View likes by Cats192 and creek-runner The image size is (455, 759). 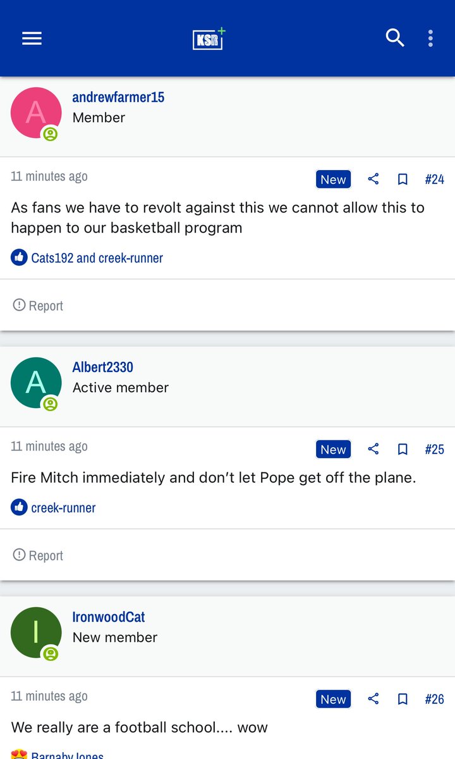click(x=97, y=258)
